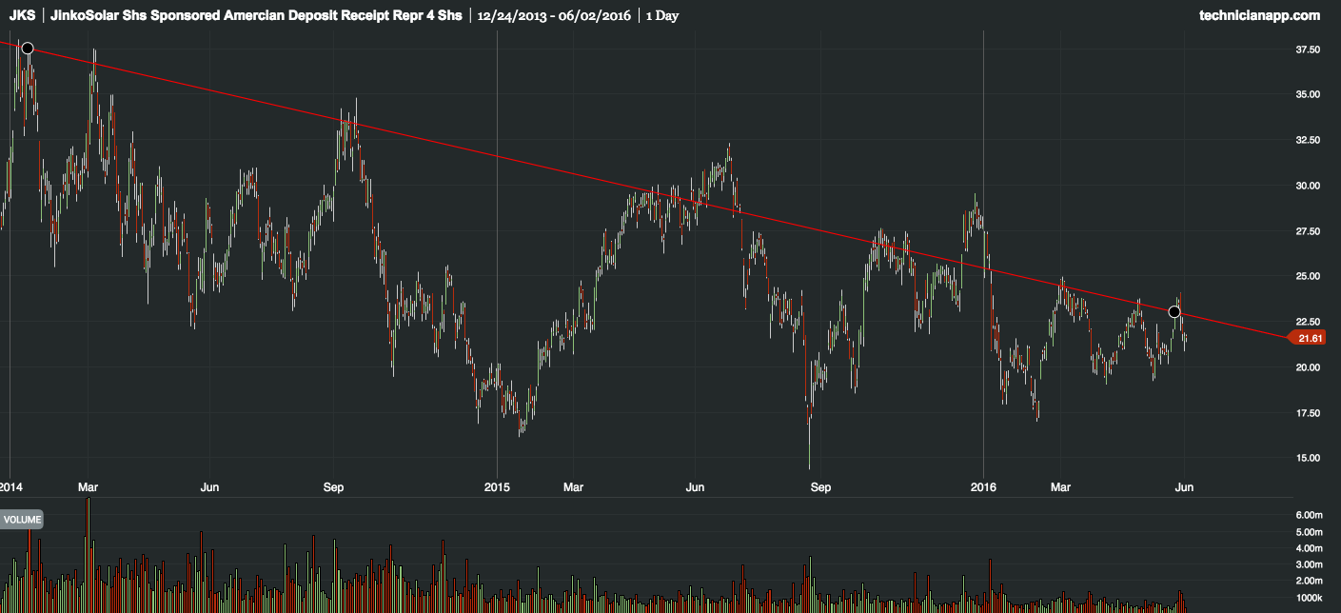Screen dimensions: 1341x613
Task: Select the 2016 label on the time axis
Action: 983,486
